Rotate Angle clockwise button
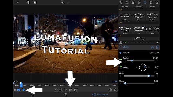This screenshot has width=173, height=97. coord(149,67)
